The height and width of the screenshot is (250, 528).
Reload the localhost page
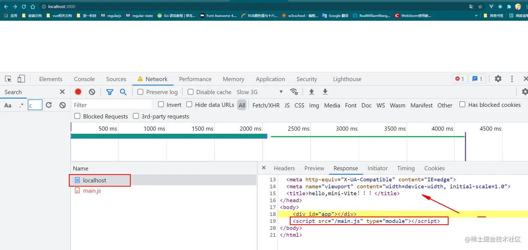(x=24, y=7)
